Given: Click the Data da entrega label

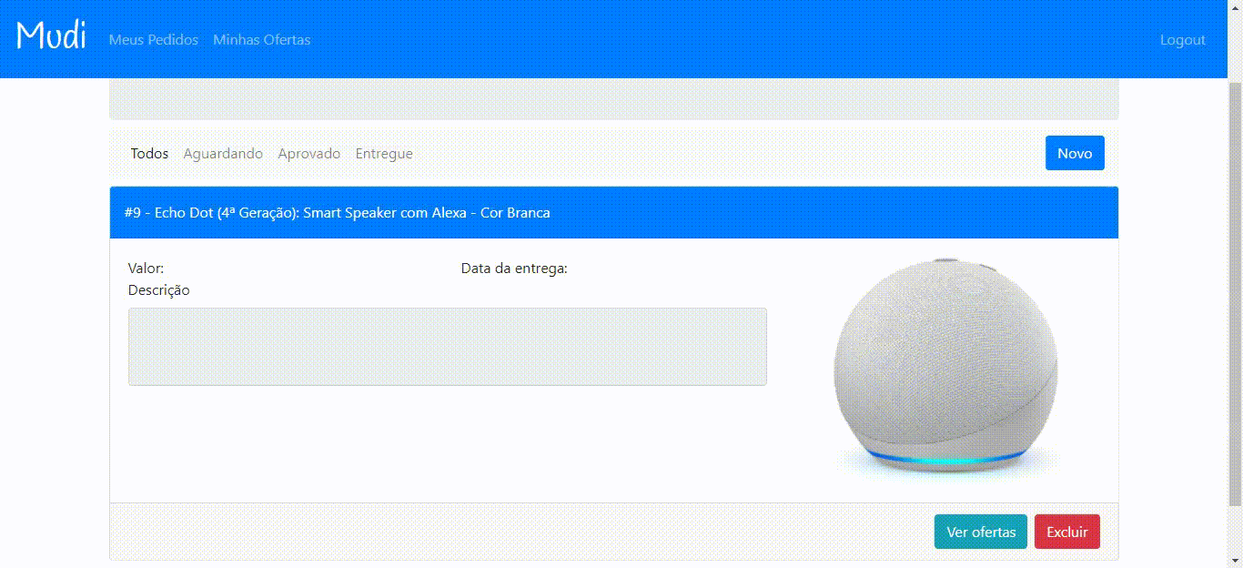Looking at the screenshot, I should [x=514, y=269].
